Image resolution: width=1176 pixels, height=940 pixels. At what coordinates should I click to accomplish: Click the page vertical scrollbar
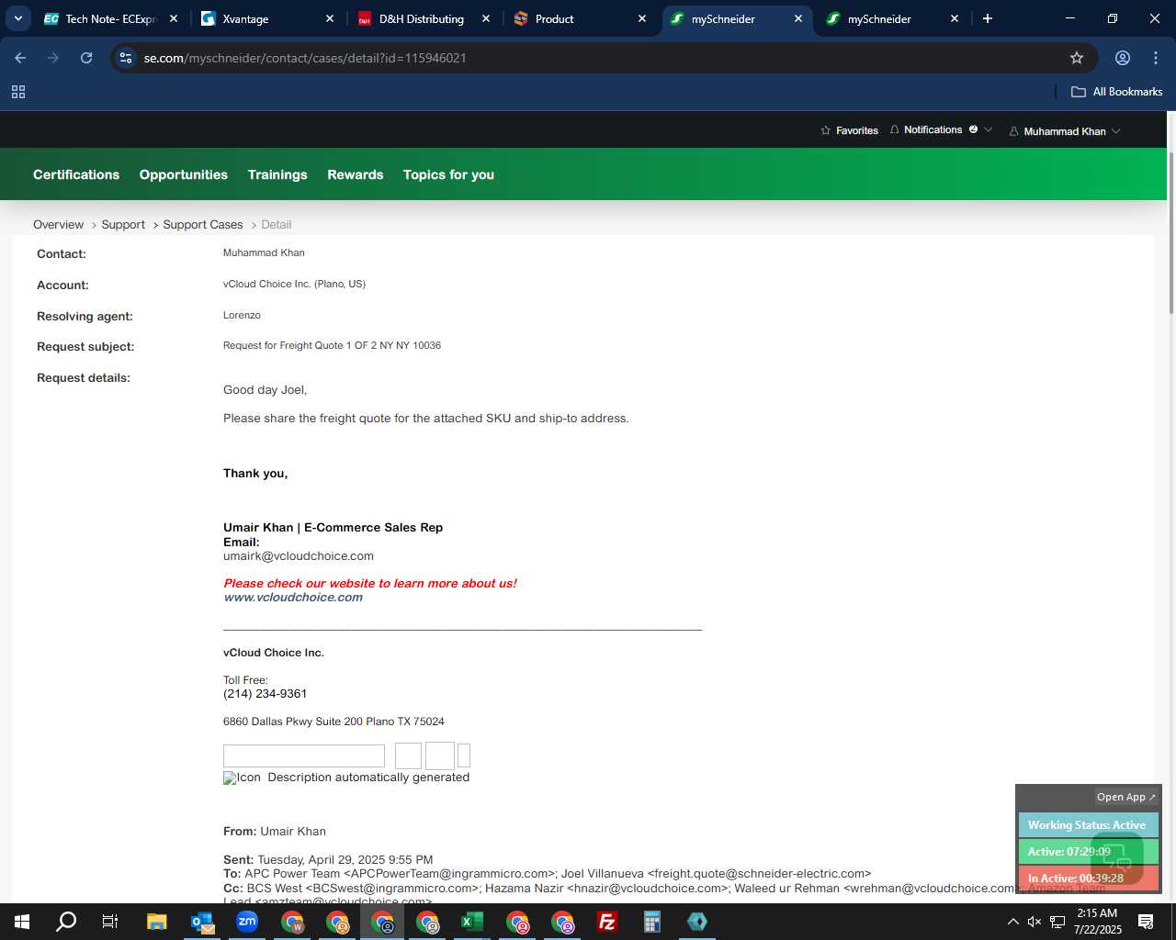pos(1170,233)
